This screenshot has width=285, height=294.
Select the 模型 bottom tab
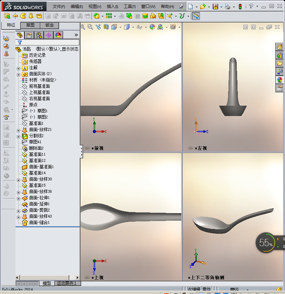pos(47,283)
